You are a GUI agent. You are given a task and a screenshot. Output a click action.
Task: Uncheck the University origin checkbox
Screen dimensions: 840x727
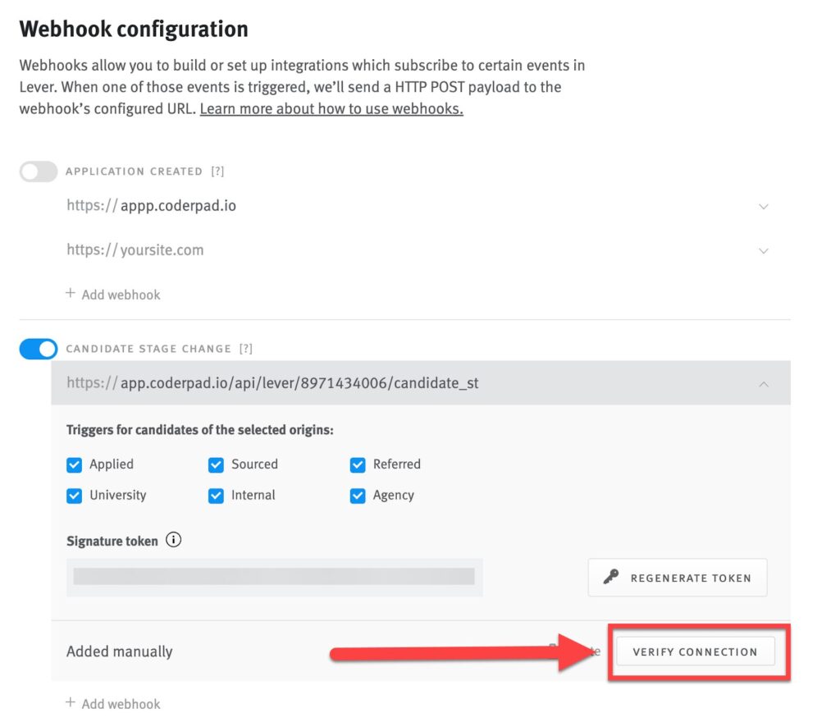(x=74, y=495)
